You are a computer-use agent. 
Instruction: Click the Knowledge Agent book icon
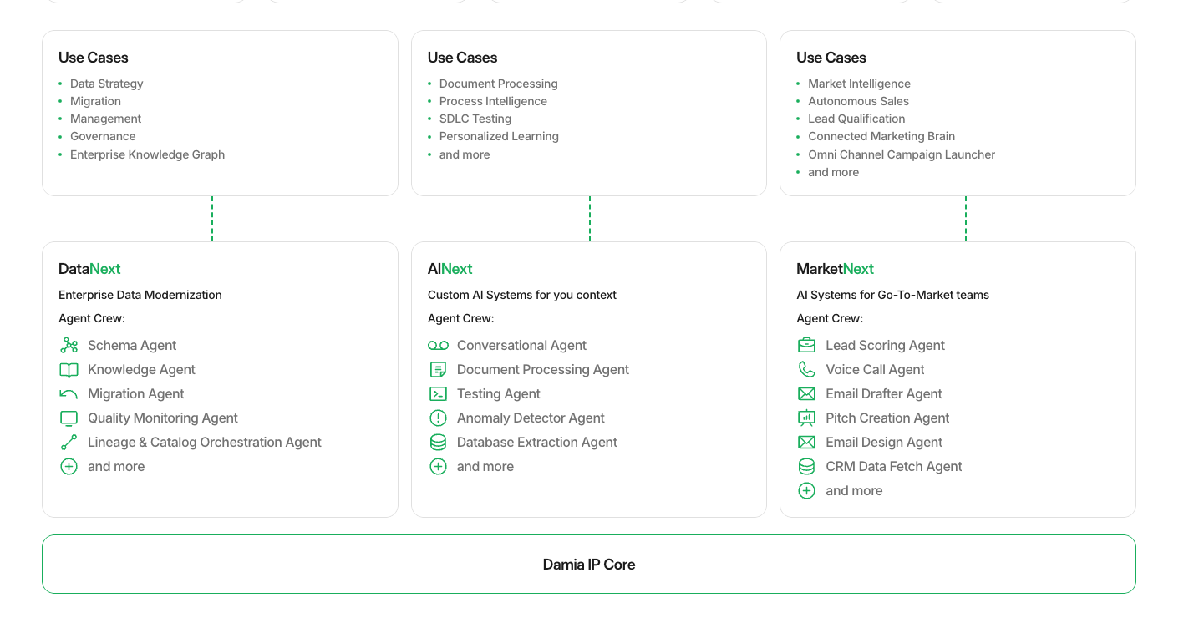click(x=69, y=369)
